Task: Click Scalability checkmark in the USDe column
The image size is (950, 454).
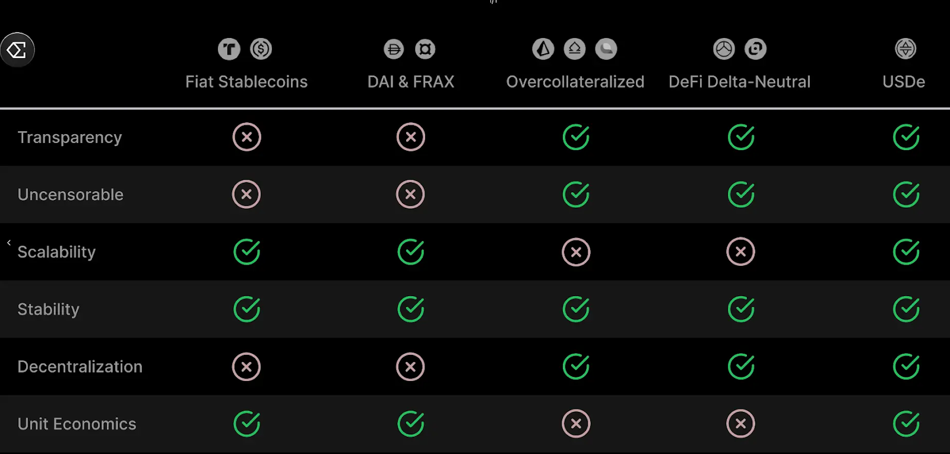Action: 906,252
